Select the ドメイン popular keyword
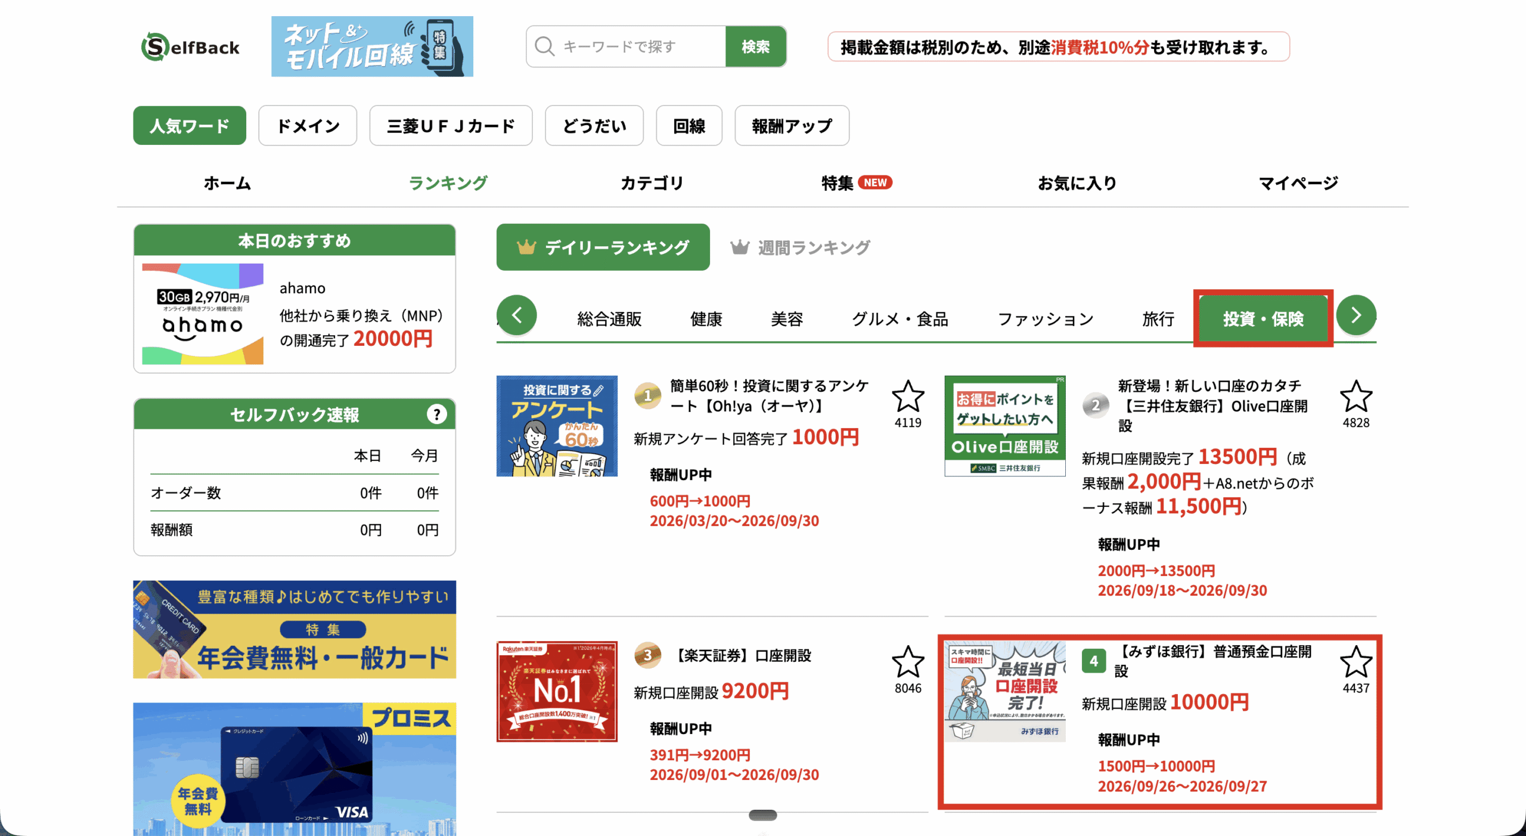 308,126
